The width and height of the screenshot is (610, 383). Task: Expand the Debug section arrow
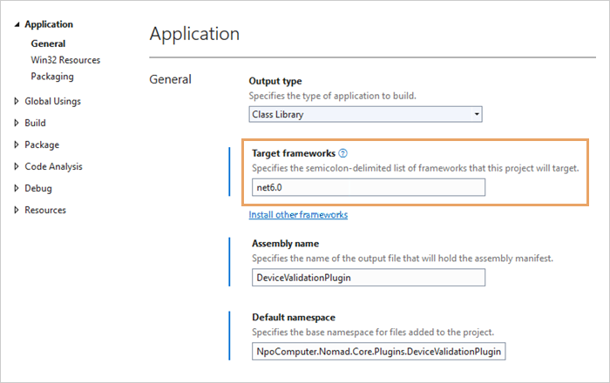(17, 188)
